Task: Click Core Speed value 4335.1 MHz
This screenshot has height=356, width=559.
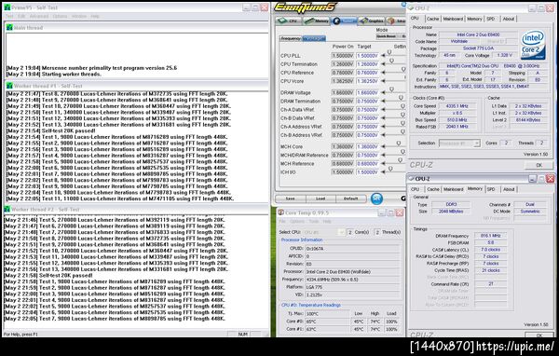Action: click(x=457, y=106)
